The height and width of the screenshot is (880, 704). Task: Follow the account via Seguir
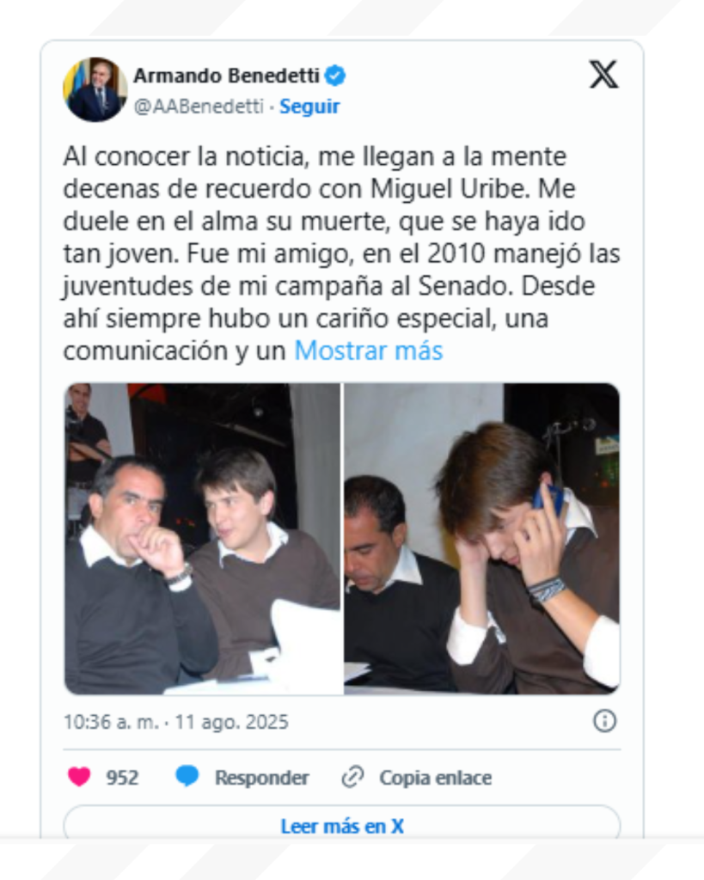pyautogui.click(x=309, y=106)
